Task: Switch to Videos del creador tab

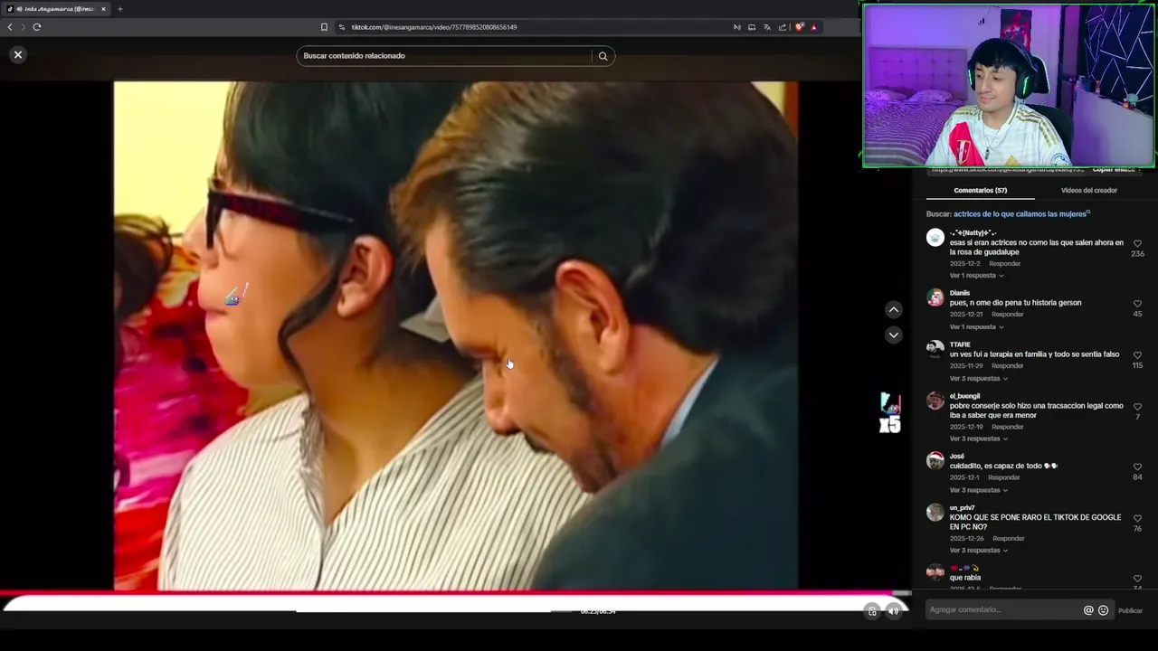Action: (1088, 191)
